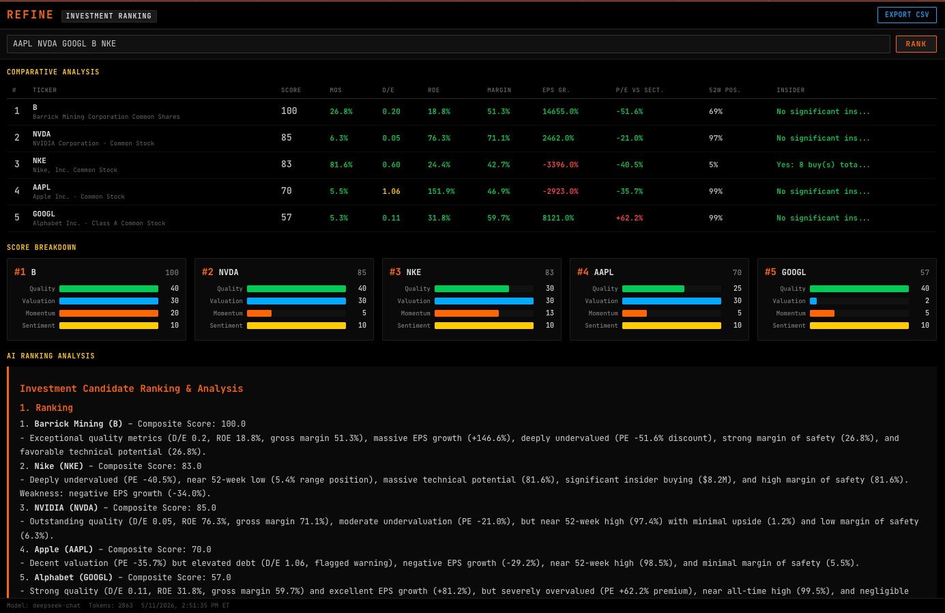945x613 pixels.
Task: Click GOOGL card's yellow Sentiment bar
Action: point(859,326)
